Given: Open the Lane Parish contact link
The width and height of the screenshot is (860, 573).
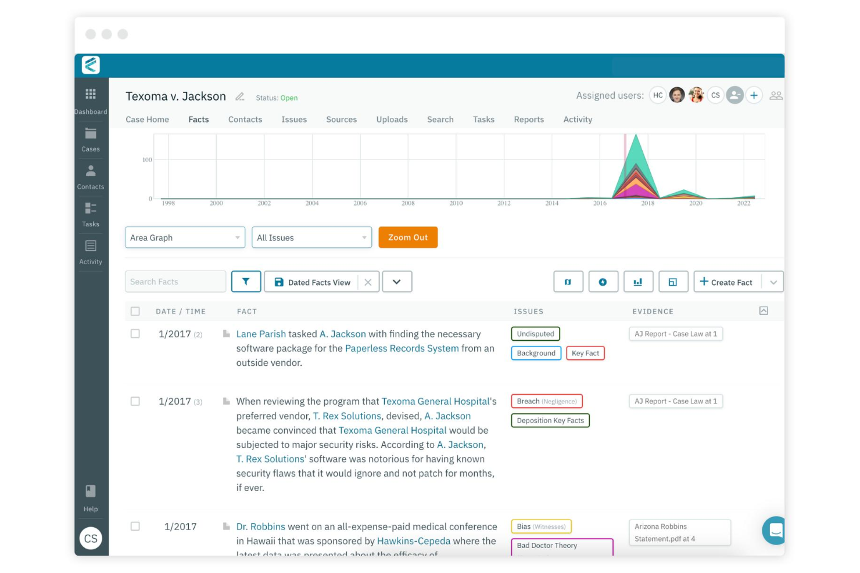Looking at the screenshot, I should coord(261,334).
